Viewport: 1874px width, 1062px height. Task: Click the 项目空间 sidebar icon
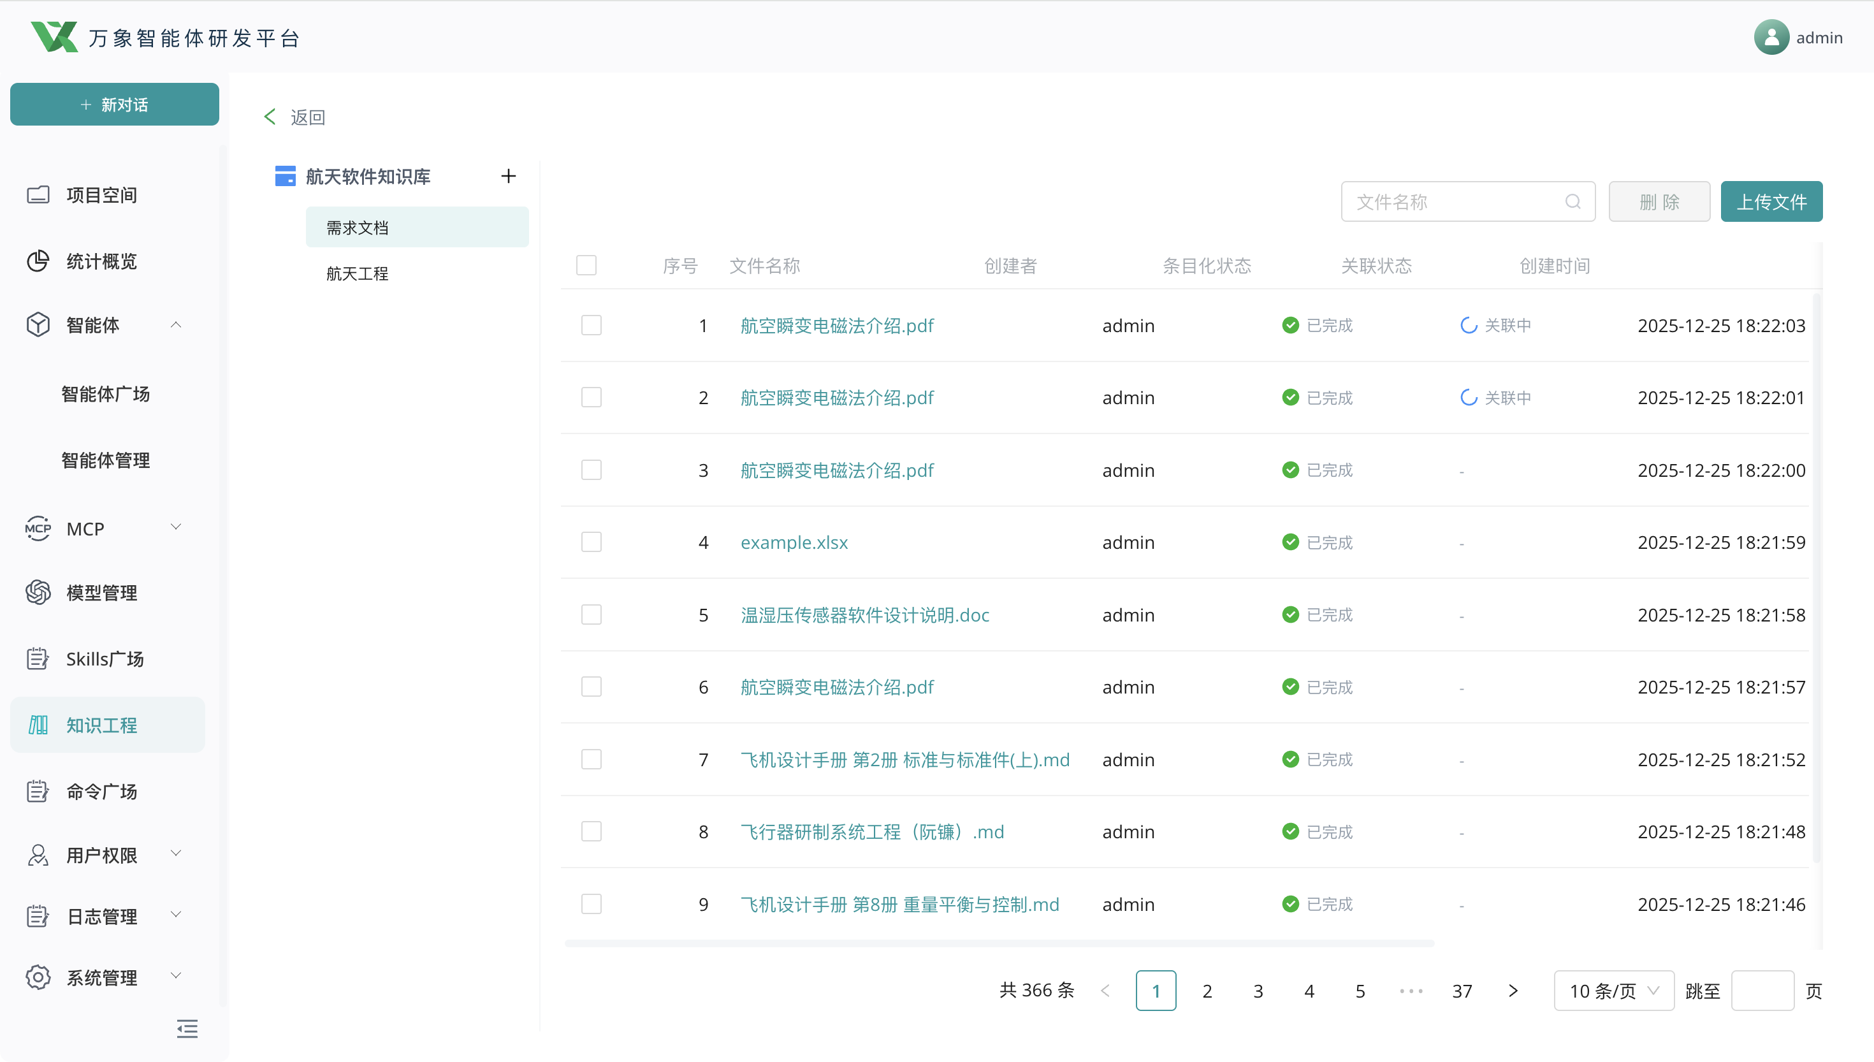point(38,195)
